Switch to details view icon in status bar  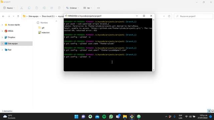pyautogui.click(x=209, y=111)
